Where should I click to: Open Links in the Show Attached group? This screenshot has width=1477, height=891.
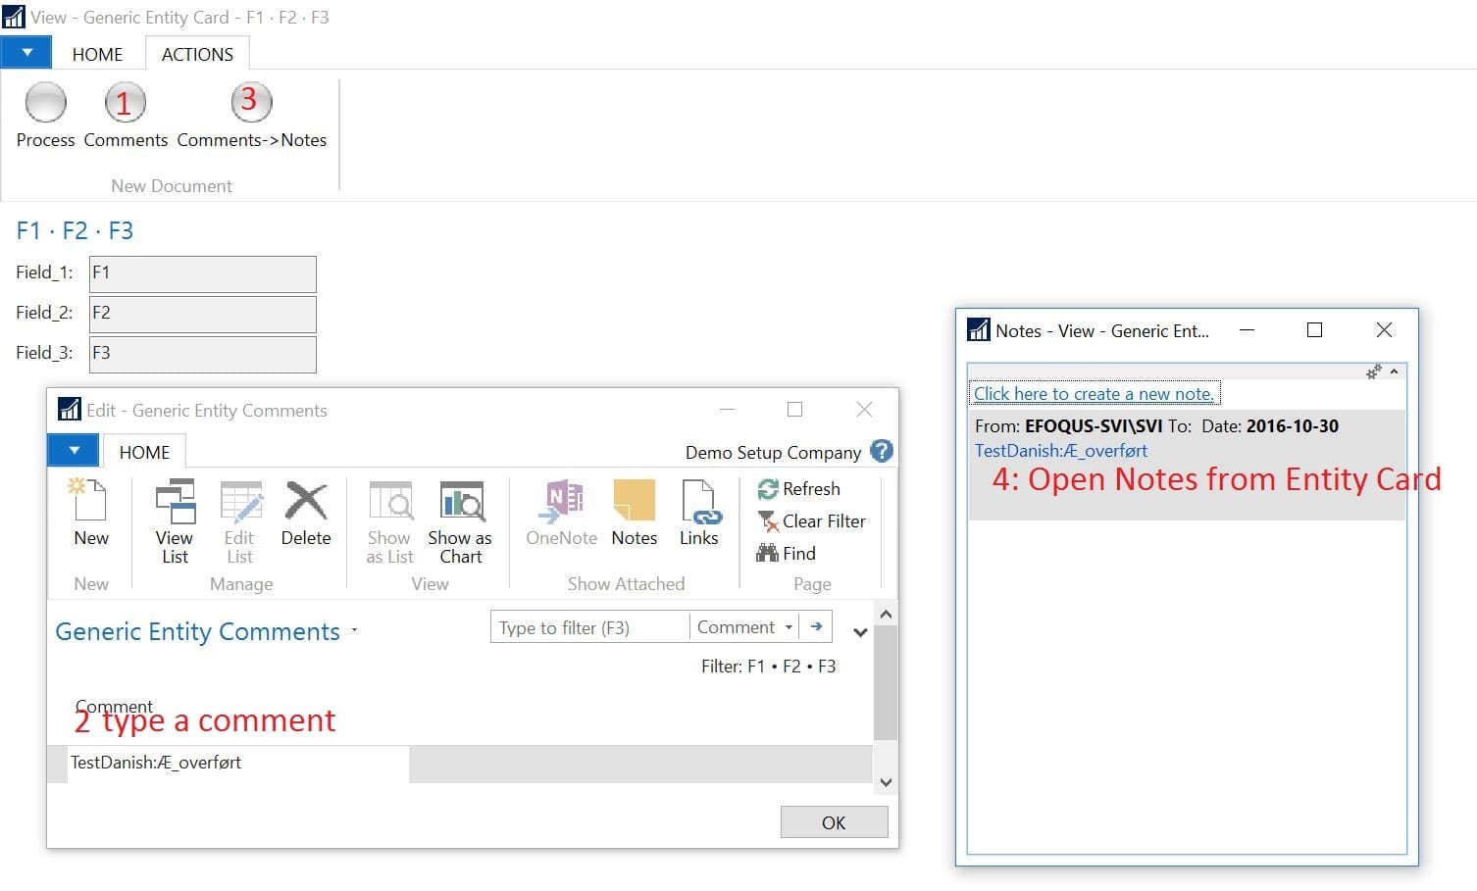pyautogui.click(x=699, y=513)
